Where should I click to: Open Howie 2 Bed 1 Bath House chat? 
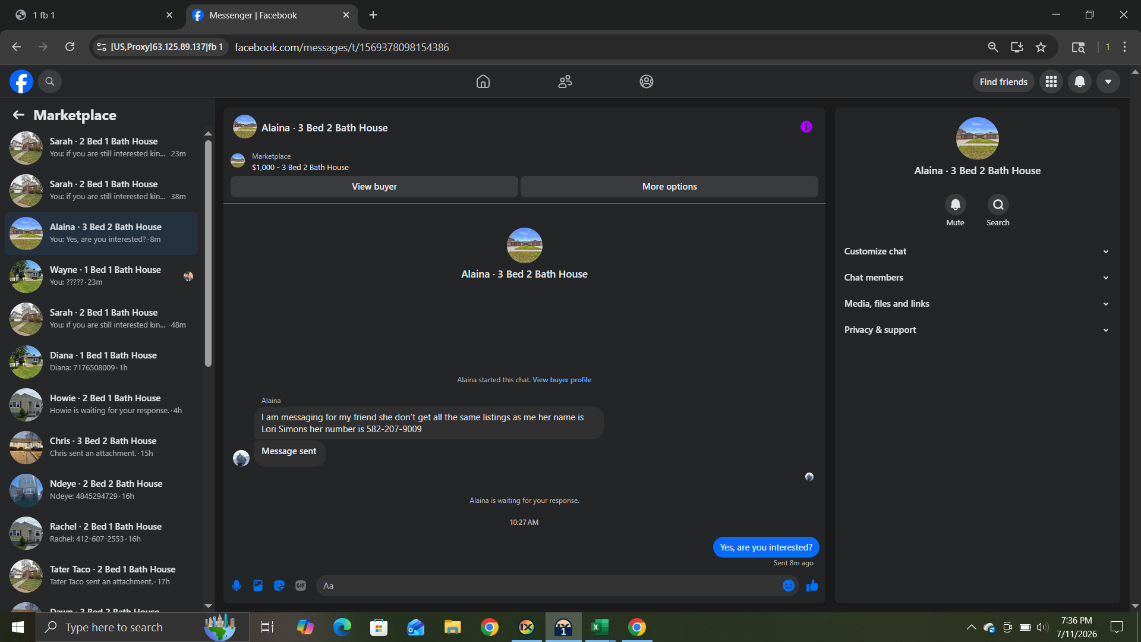pos(101,404)
